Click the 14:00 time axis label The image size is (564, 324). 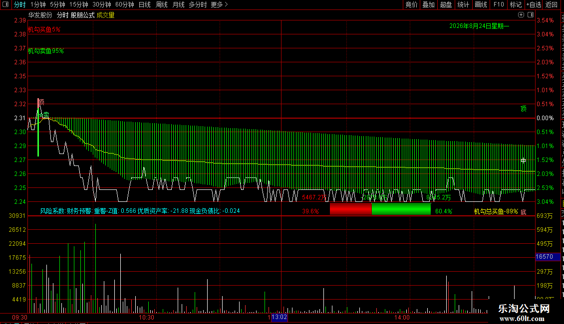click(x=402, y=318)
